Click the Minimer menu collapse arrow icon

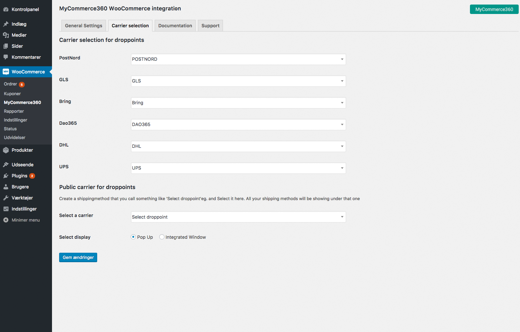coord(6,220)
